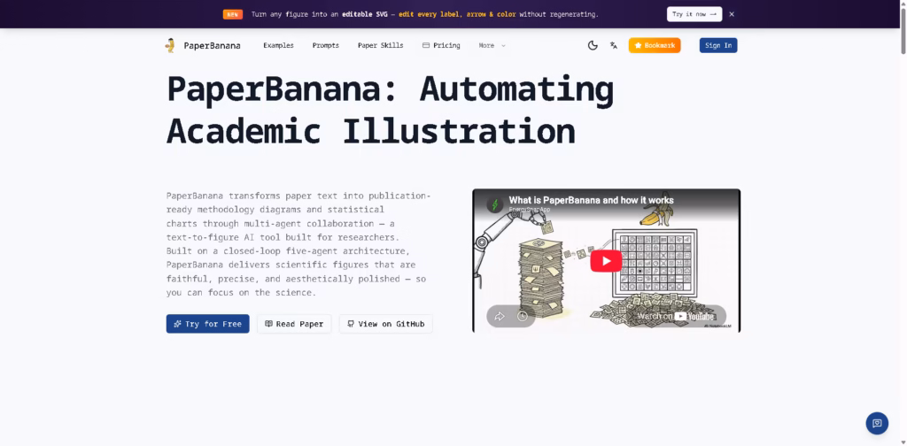Click the scrollbar up arrow

903,4
